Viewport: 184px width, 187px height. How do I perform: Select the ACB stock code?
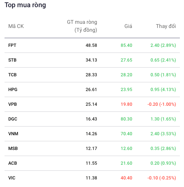[x=12, y=163]
